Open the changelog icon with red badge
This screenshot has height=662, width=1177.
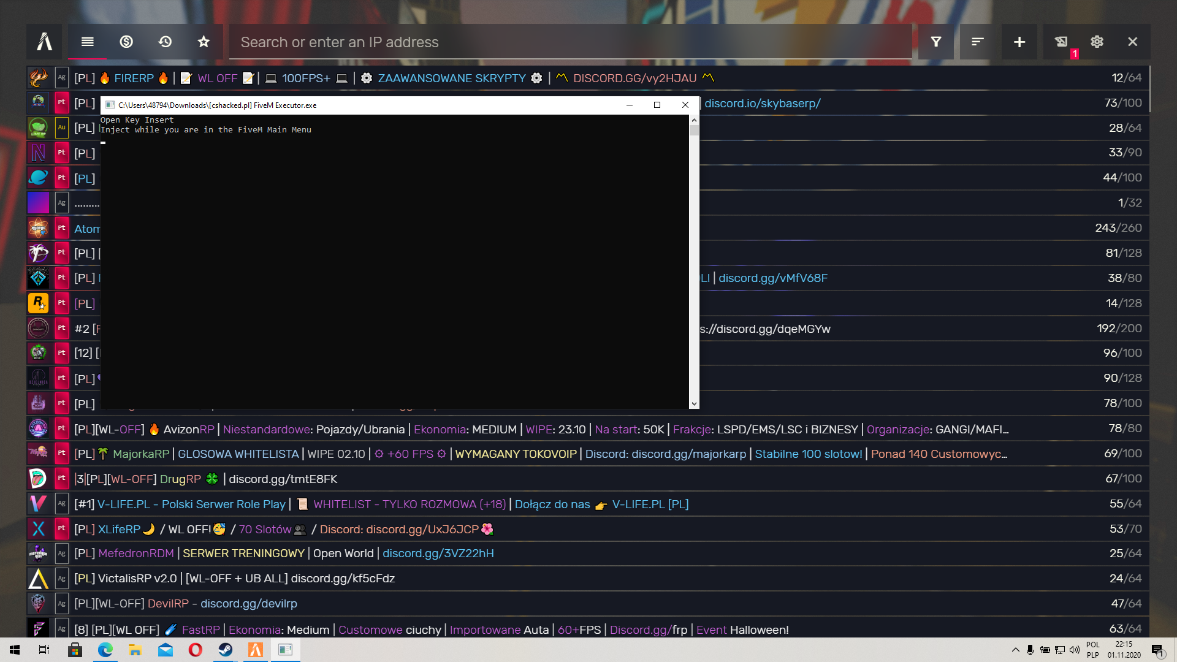[x=1061, y=42]
